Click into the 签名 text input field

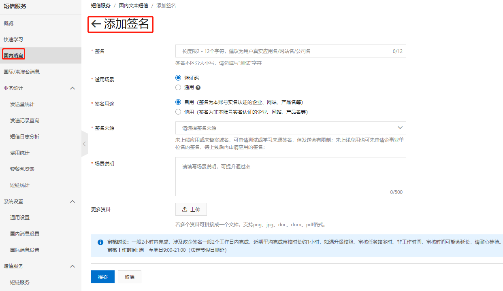point(283,51)
